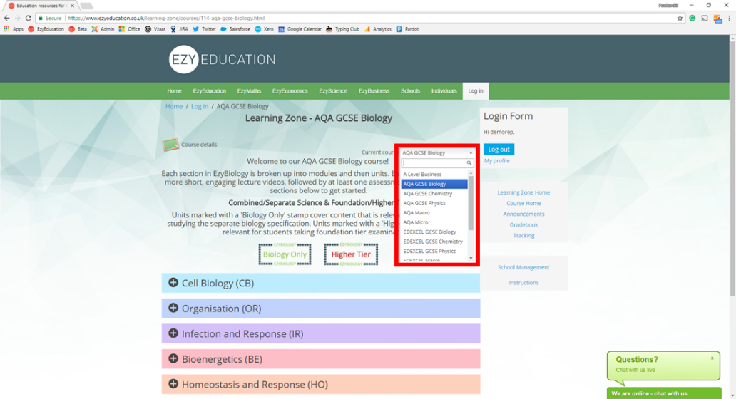The height and width of the screenshot is (399, 736).
Task: Close the Questions chat popup
Action: 712,358
